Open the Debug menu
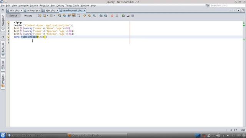This screenshot has height=138, width=246. click(60, 5)
